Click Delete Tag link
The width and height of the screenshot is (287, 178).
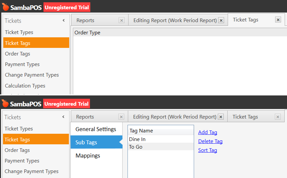click(210, 141)
